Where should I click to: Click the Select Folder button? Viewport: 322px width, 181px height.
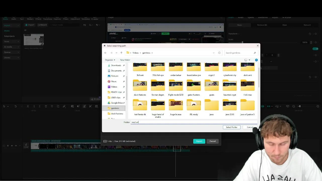(x=231, y=127)
